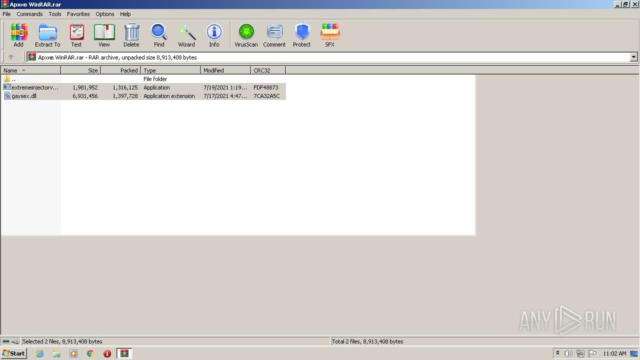Expand the address bar dropdown
This screenshot has height=360, width=640.
(634, 57)
